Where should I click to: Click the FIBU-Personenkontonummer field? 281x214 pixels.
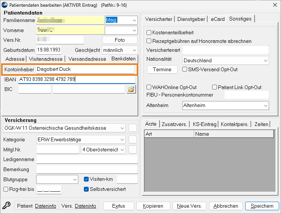tap(246, 95)
